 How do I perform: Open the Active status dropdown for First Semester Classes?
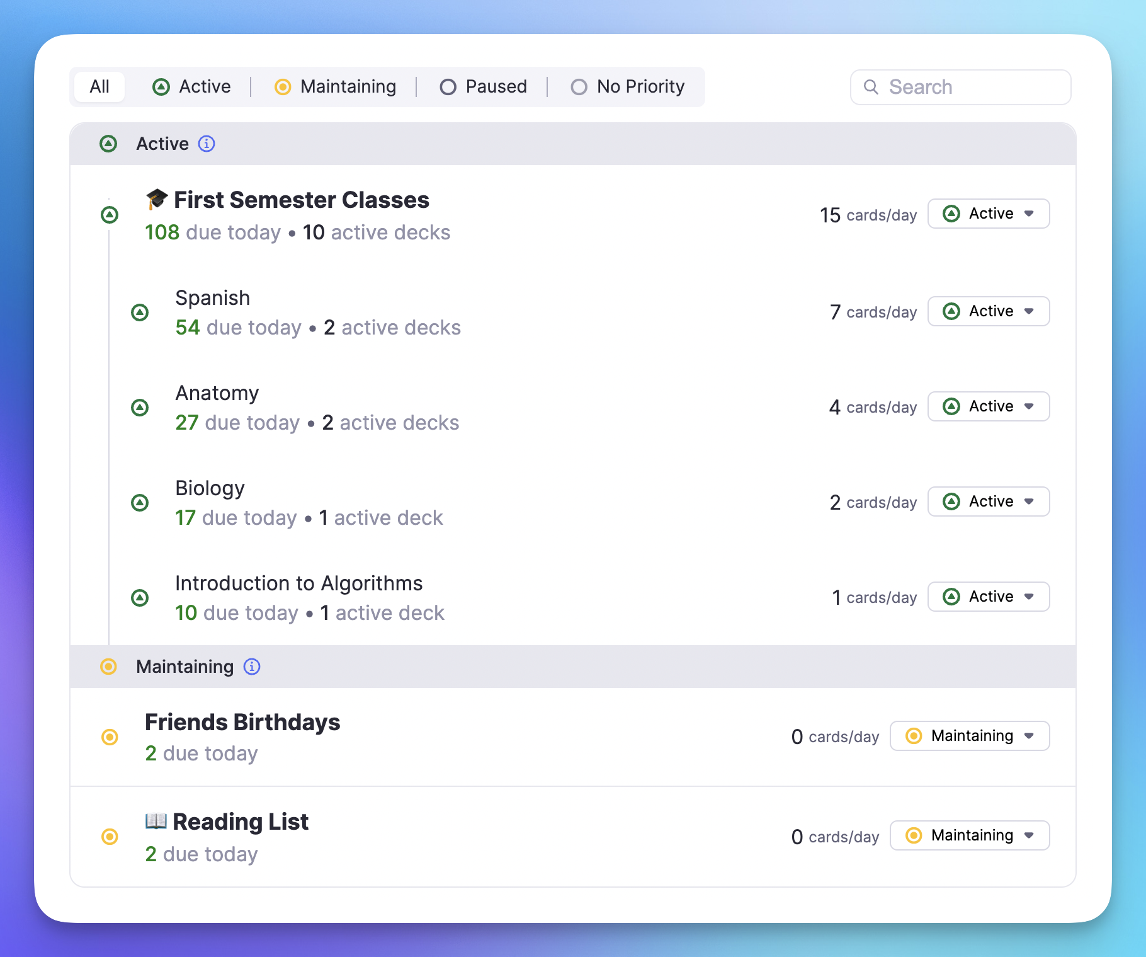coord(988,214)
